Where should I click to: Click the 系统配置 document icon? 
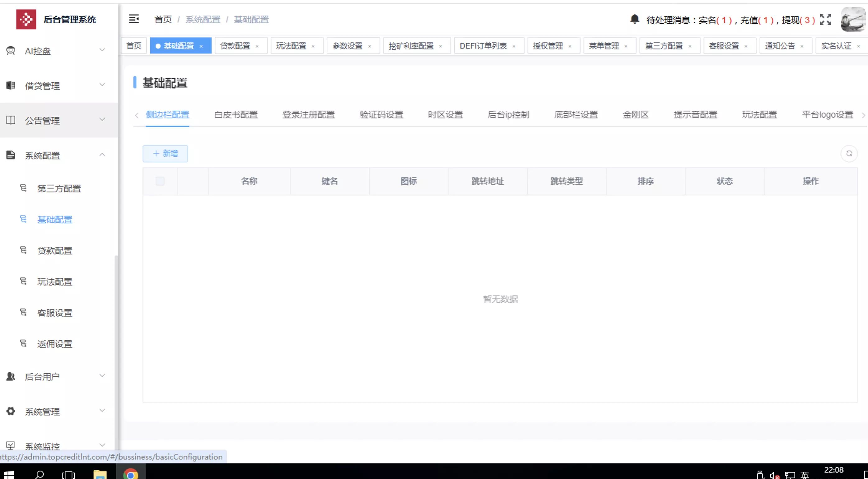pyautogui.click(x=11, y=155)
